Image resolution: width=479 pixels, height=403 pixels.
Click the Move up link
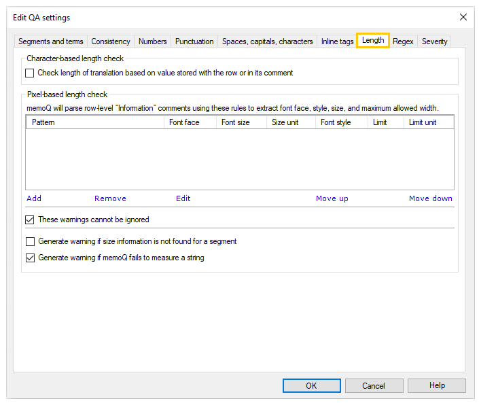click(332, 198)
